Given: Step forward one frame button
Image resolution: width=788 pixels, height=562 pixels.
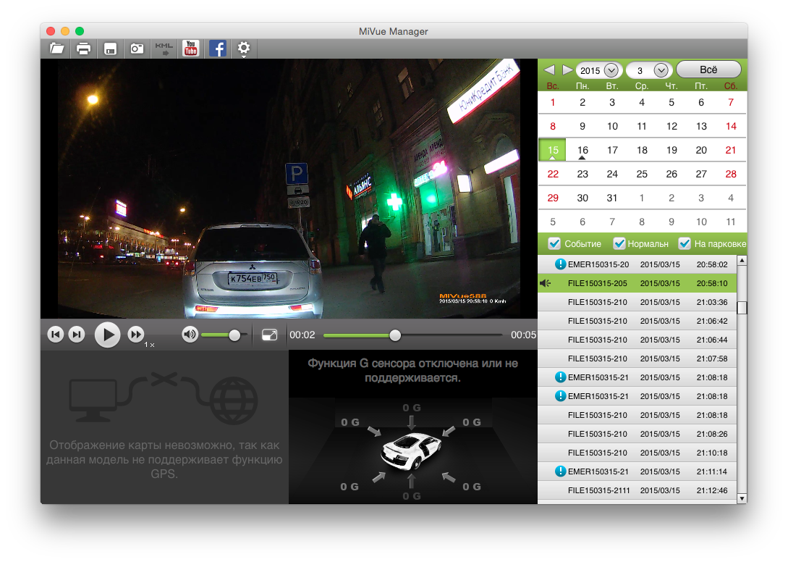Looking at the screenshot, I should (77, 335).
